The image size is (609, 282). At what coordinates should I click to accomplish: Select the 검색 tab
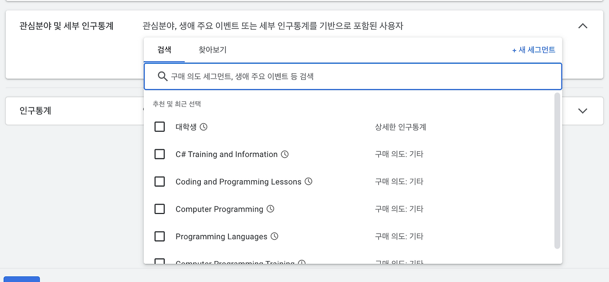point(165,49)
